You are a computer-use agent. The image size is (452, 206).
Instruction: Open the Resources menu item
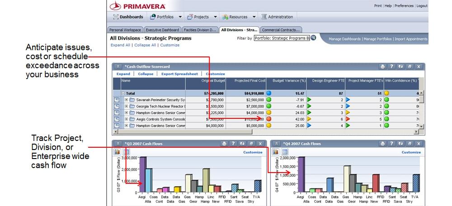(235, 17)
